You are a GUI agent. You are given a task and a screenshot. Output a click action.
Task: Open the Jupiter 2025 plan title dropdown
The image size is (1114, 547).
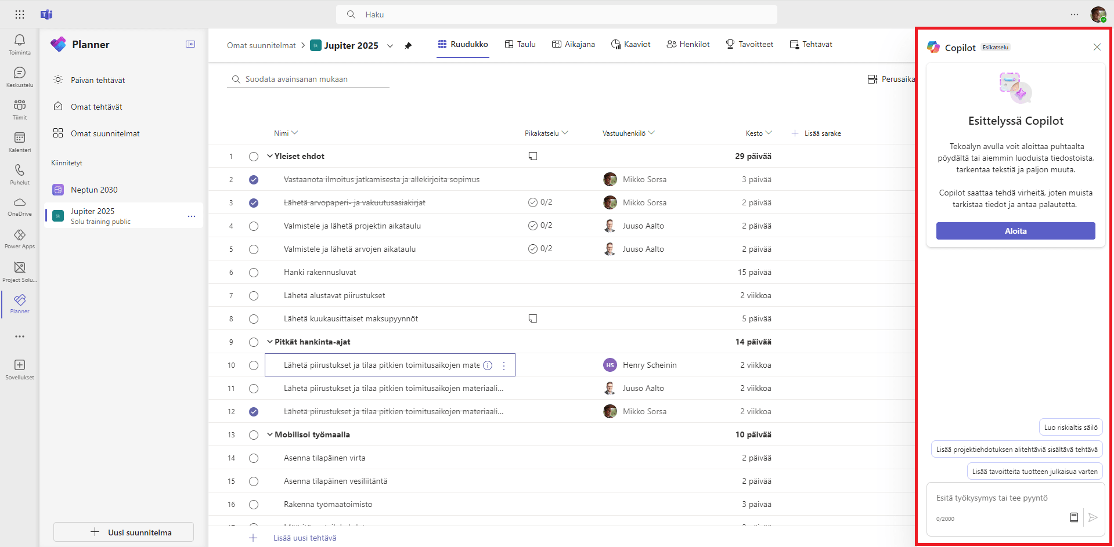390,46
